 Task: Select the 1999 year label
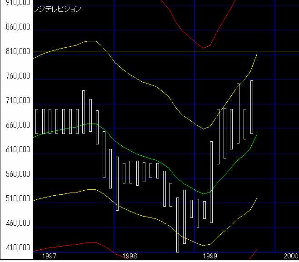pos(210,256)
